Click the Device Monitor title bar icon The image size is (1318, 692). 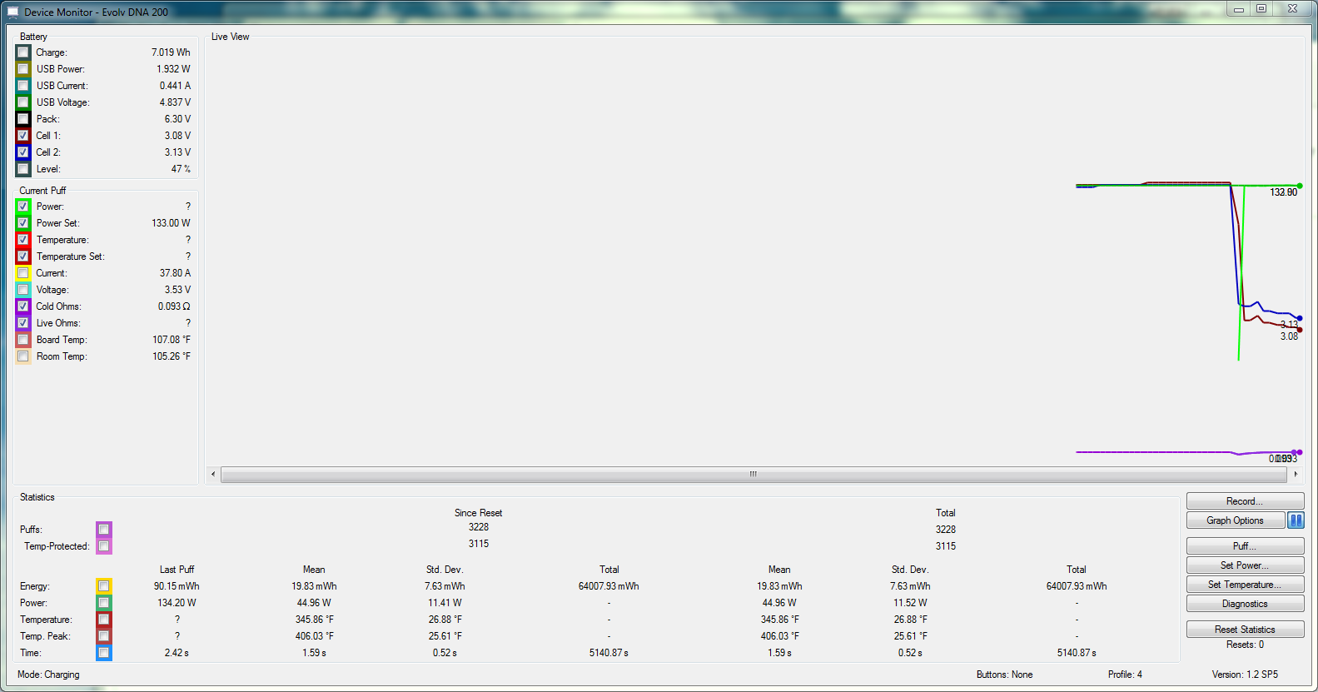coord(12,12)
